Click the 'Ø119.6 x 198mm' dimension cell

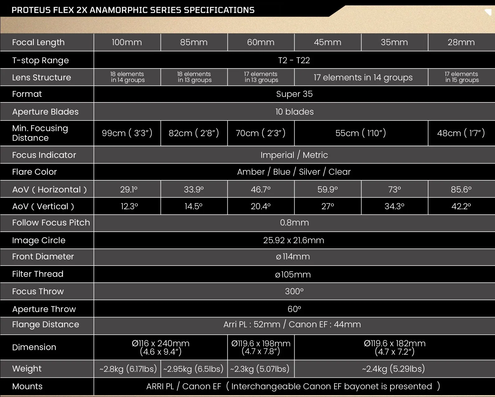(x=261, y=347)
